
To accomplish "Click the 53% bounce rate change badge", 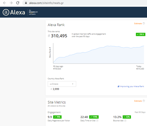I will tap(127, 117).
